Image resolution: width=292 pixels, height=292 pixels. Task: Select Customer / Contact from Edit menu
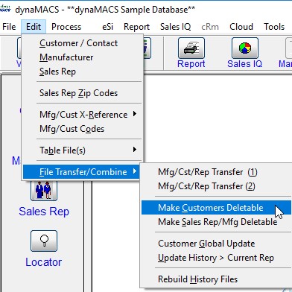pyautogui.click(x=83, y=43)
